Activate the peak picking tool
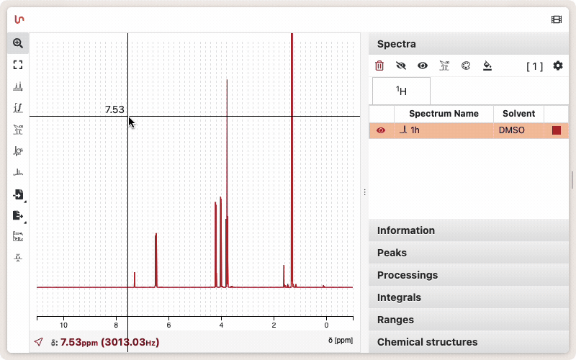 click(x=18, y=86)
